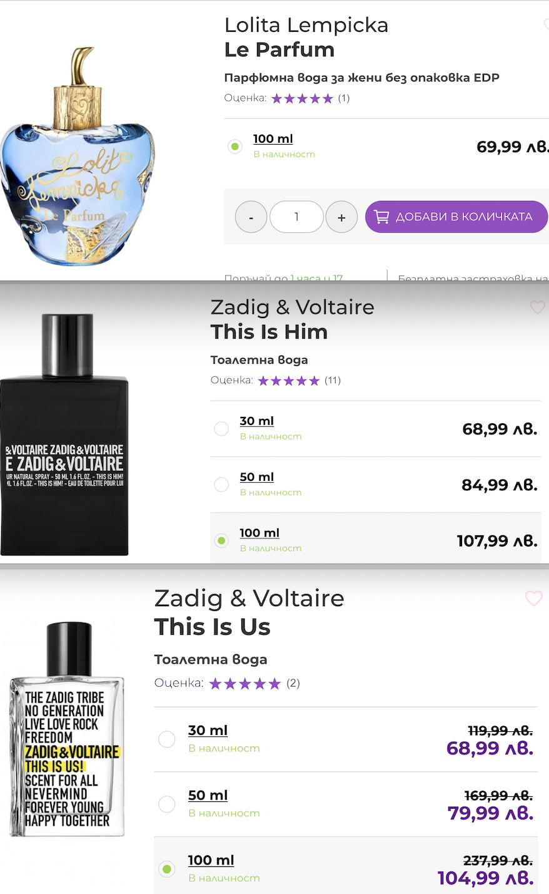Open the This Is Us bottle image

coord(68,729)
